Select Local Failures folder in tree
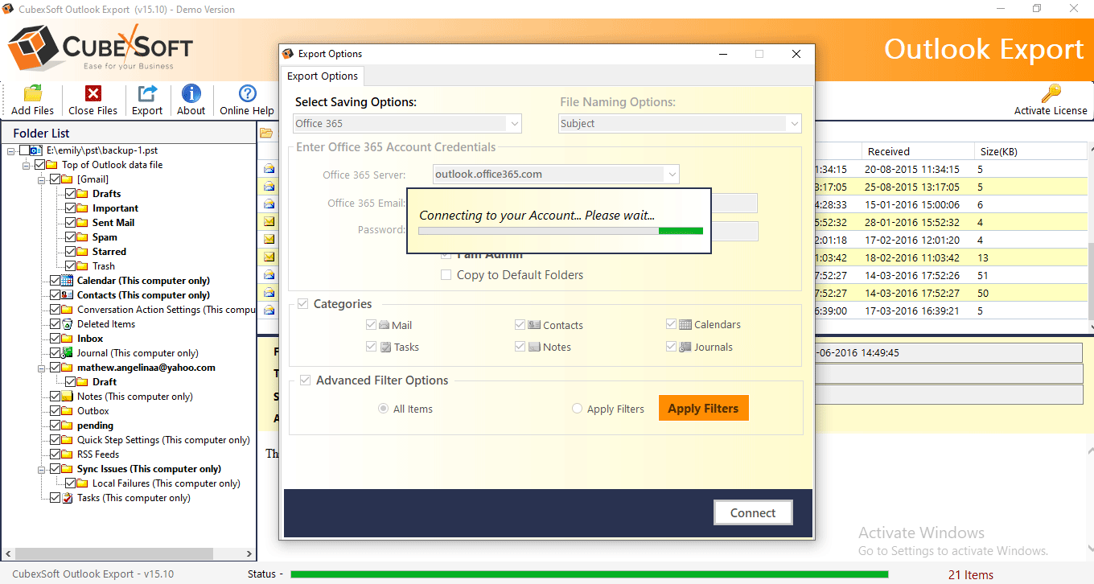The height and width of the screenshot is (584, 1094). pos(167,483)
